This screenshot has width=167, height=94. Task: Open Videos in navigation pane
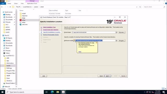pyautogui.click(x=8, y=53)
